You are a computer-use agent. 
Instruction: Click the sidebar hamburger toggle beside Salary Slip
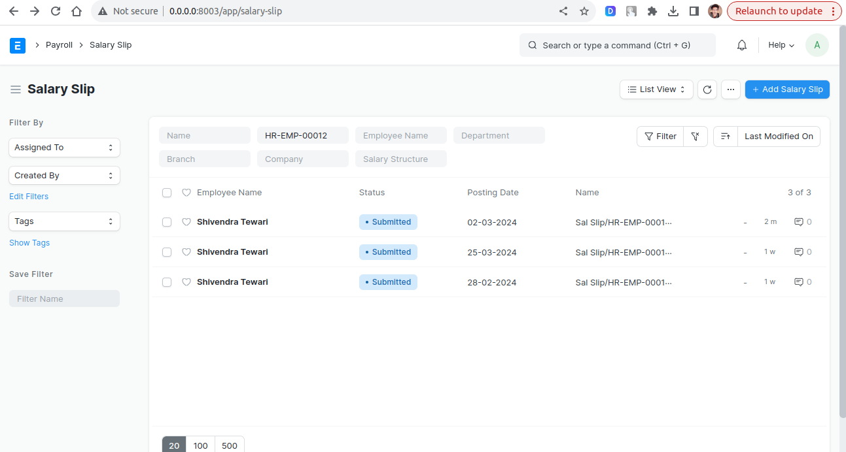pyautogui.click(x=16, y=89)
